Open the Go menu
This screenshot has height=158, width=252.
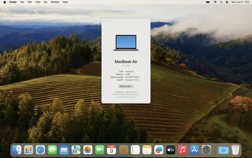45,2
